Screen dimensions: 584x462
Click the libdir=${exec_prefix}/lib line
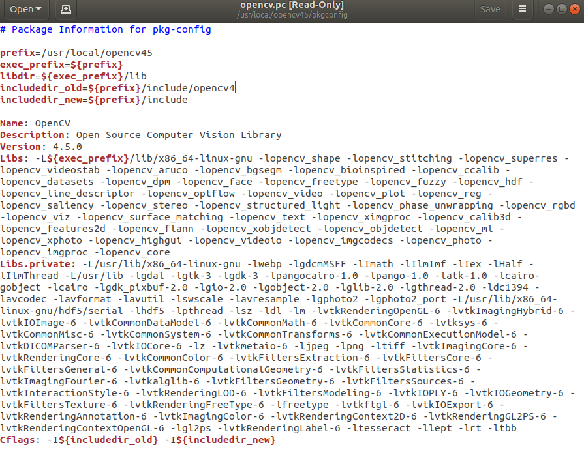click(x=73, y=76)
